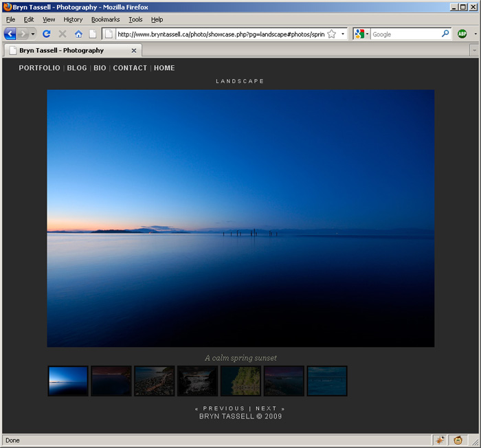Click the Stop loading X icon
The height and width of the screenshot is (448, 481).
pos(63,34)
